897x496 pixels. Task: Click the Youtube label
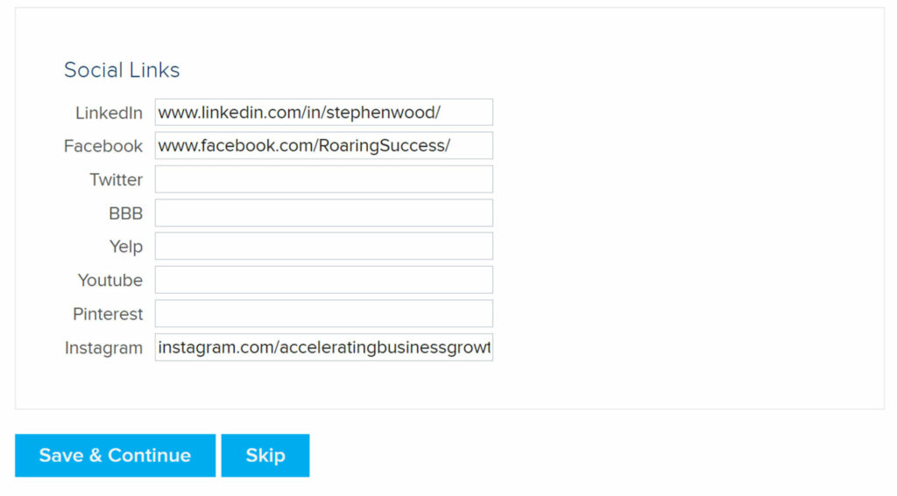[110, 281]
